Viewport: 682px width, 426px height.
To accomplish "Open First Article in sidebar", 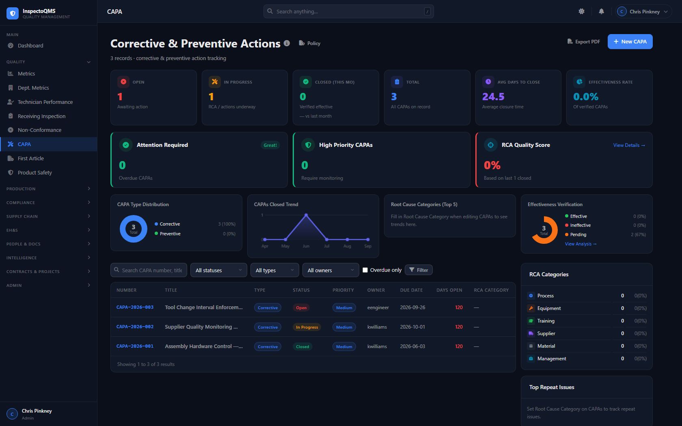I will pyautogui.click(x=48, y=158).
